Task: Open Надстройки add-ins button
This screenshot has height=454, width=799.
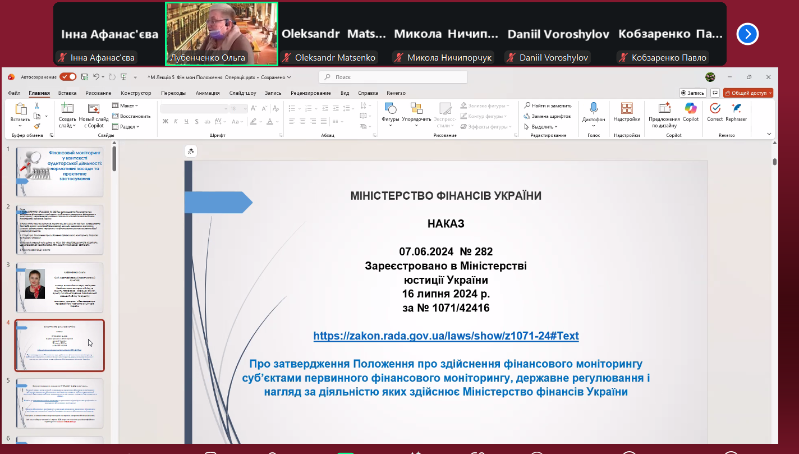Action: [626, 109]
